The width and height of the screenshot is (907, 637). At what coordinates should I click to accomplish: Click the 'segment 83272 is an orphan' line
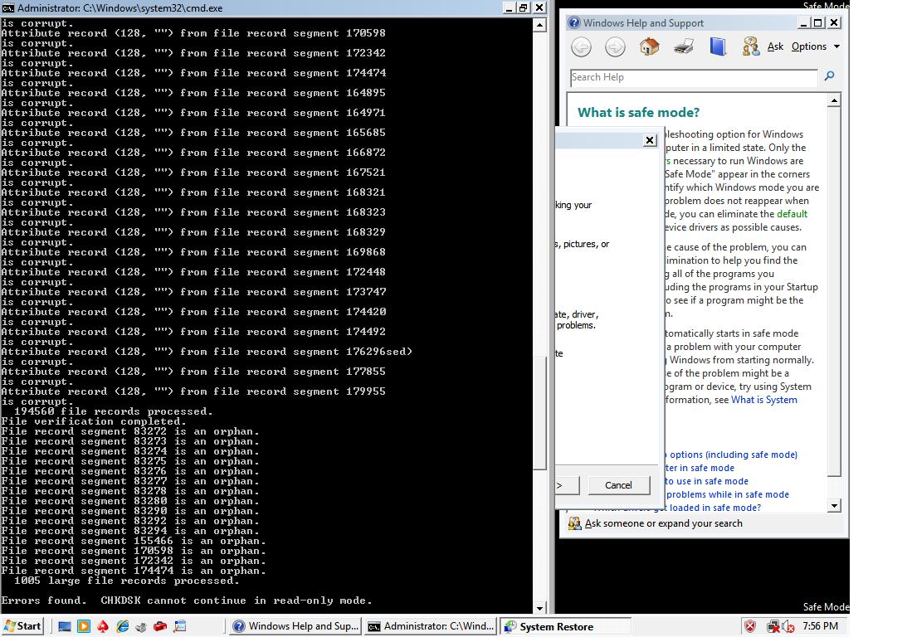point(130,432)
